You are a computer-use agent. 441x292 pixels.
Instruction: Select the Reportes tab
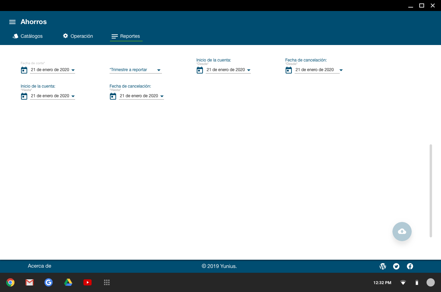coord(126,36)
